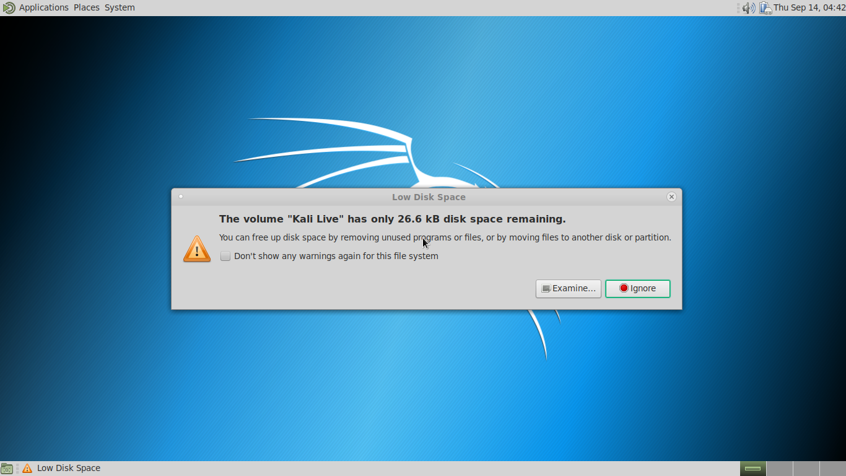Click the window menu dot in dialog titlebar
Viewport: 846px width, 476px height.
[181, 196]
